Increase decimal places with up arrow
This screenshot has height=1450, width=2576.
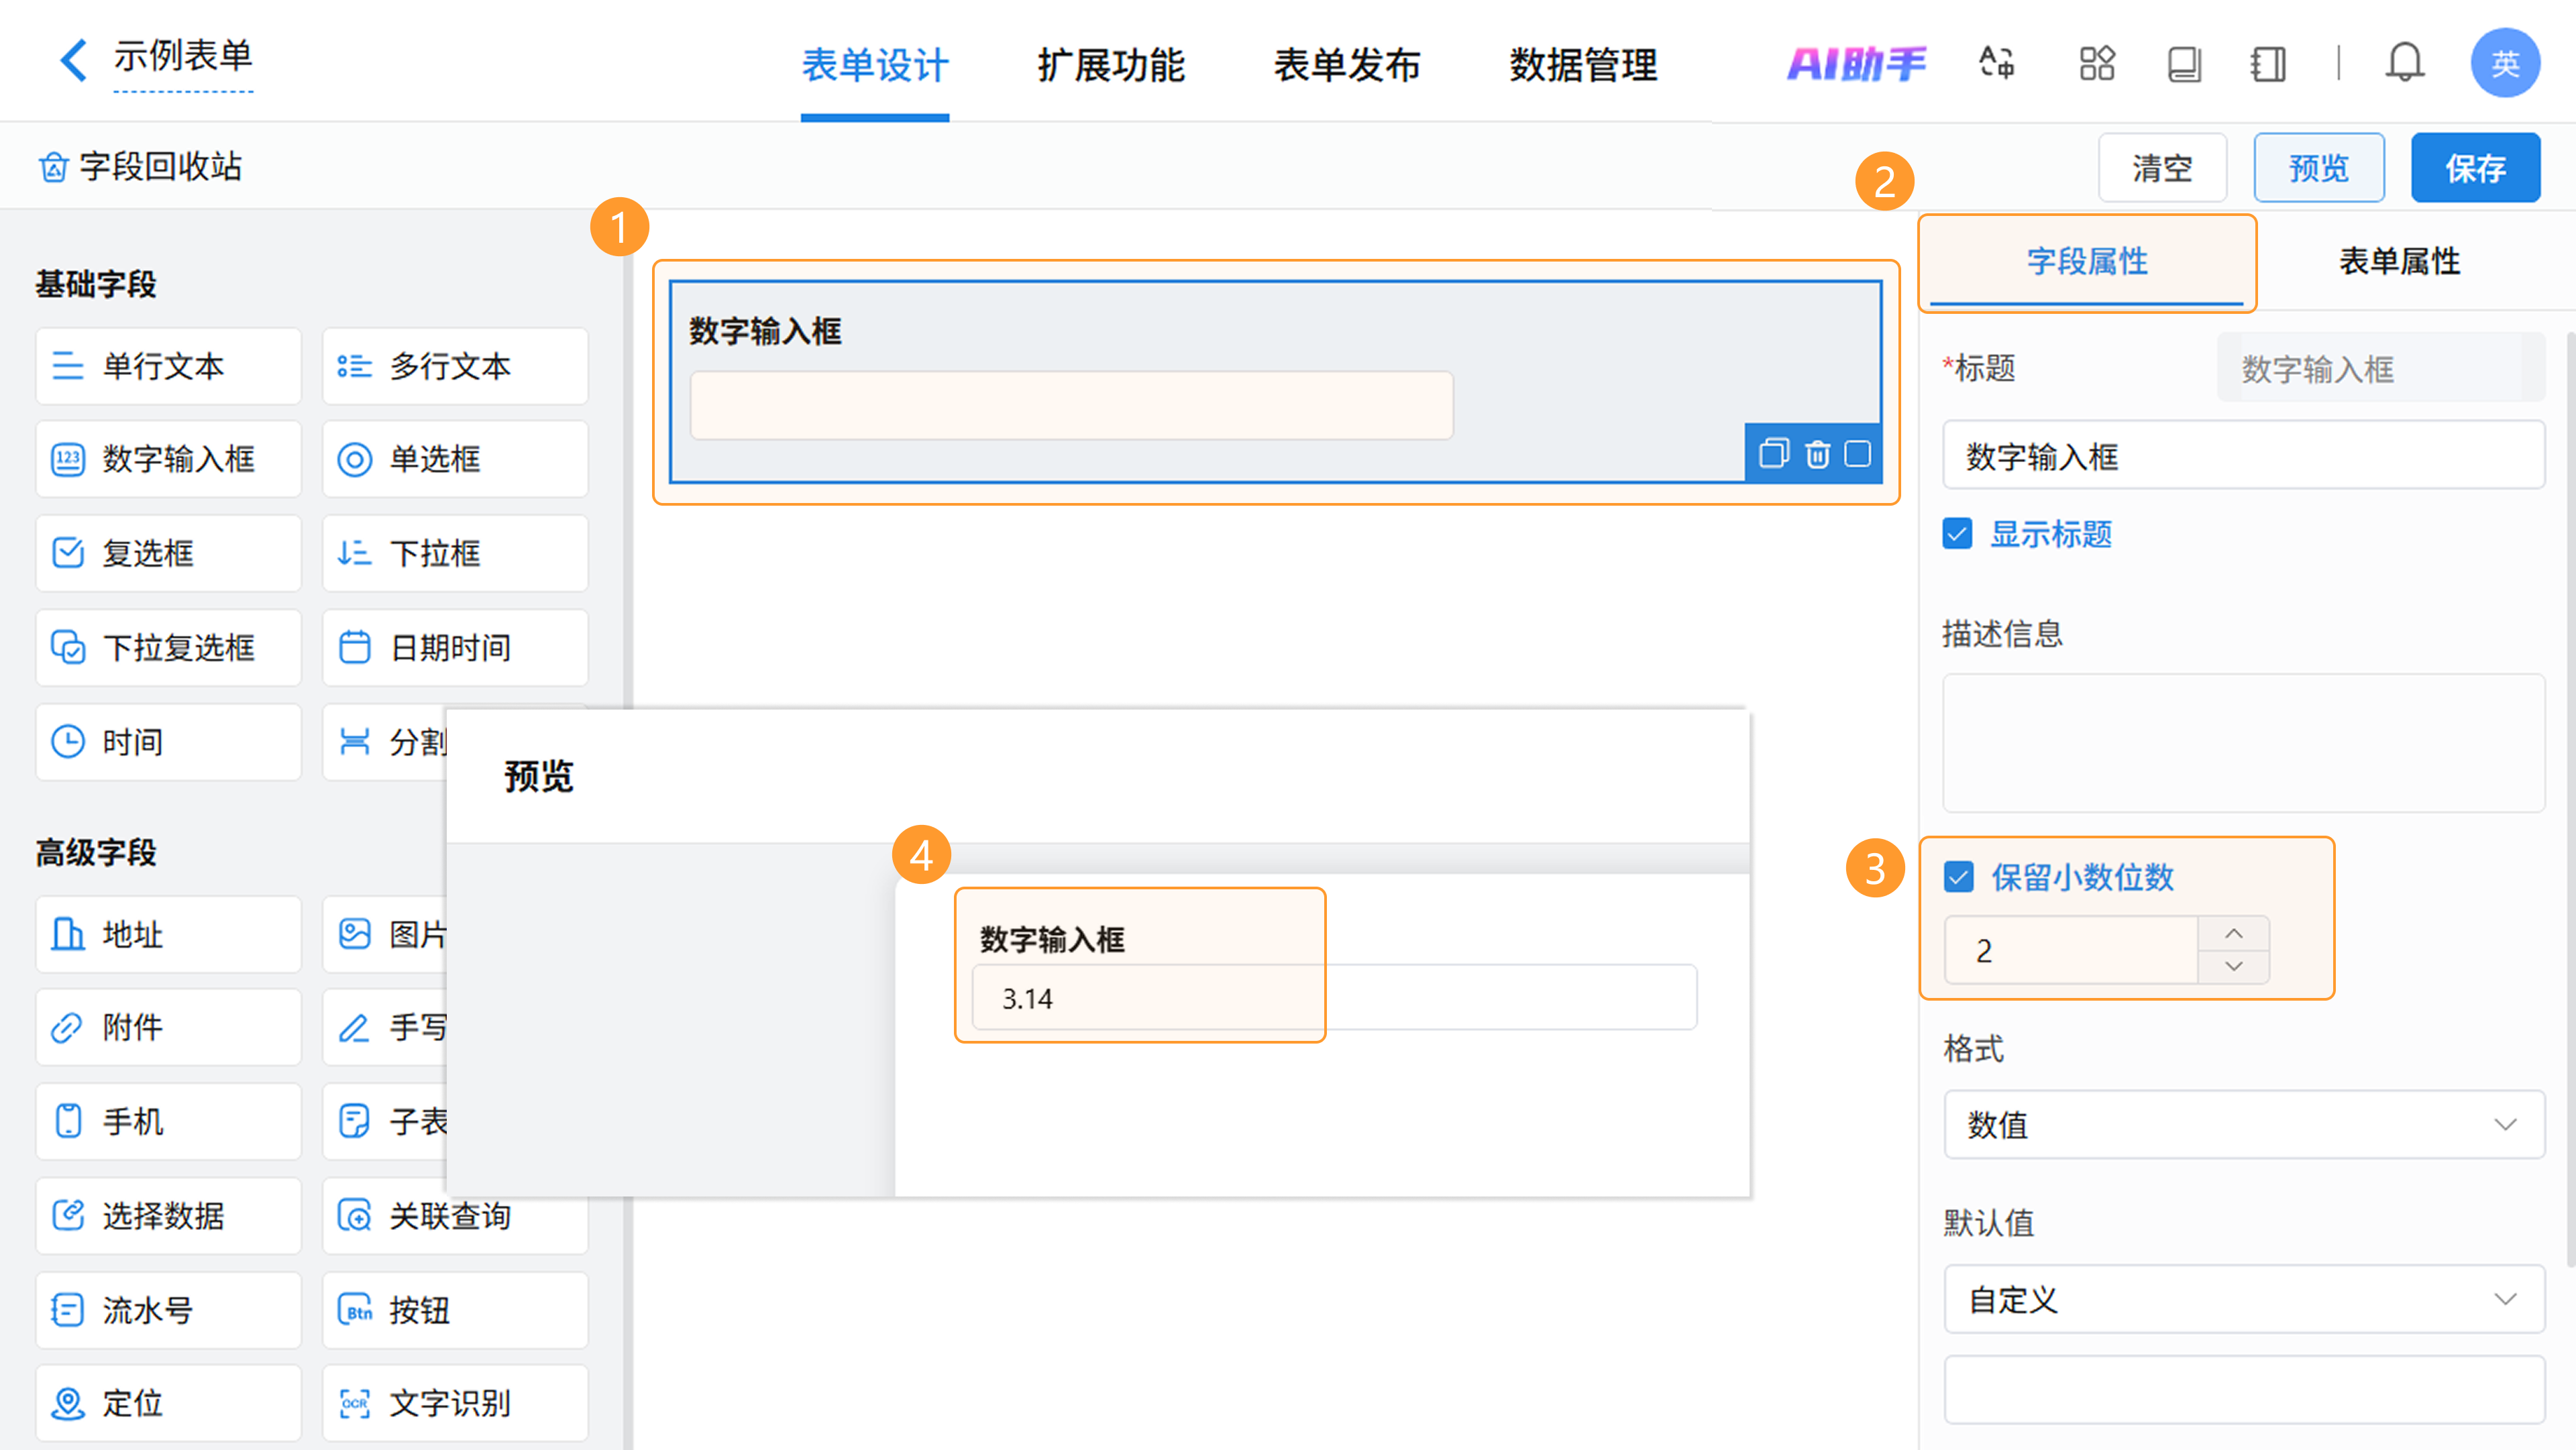2233,933
